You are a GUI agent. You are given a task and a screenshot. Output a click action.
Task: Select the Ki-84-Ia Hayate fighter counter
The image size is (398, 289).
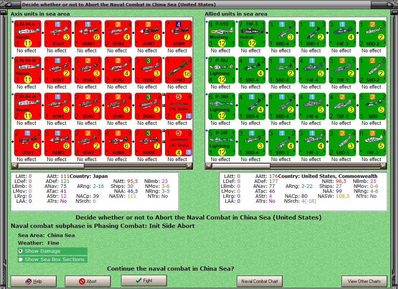tap(28, 106)
